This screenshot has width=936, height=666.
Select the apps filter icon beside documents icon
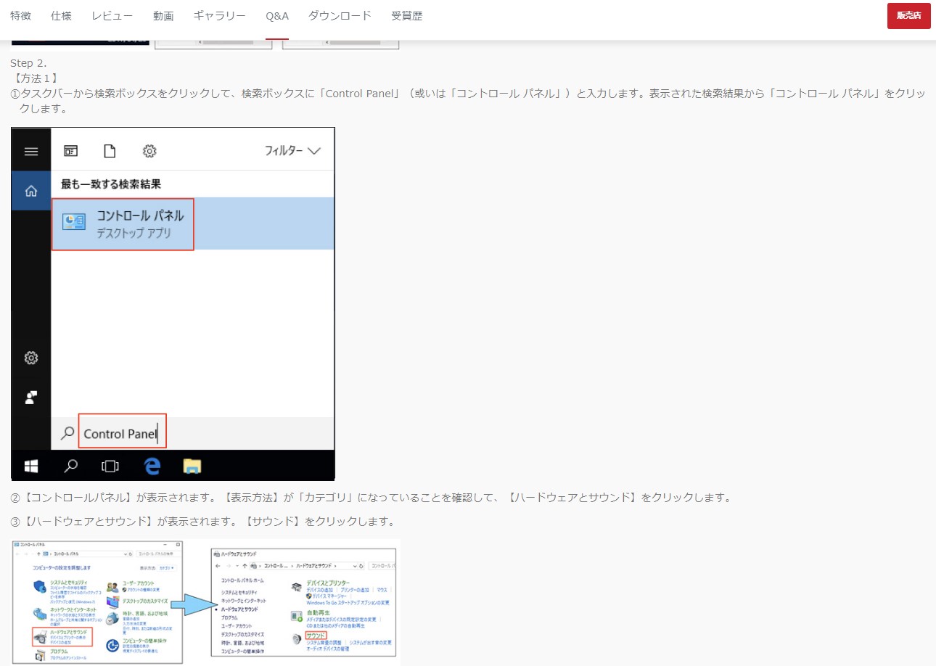(70, 151)
